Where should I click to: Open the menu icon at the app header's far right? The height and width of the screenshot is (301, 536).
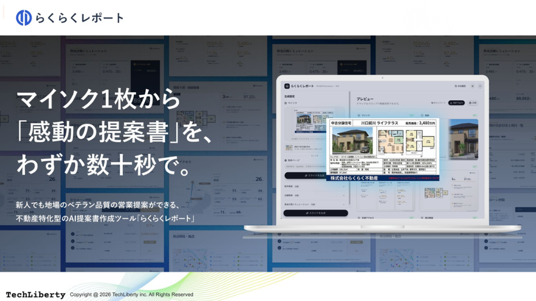click(480, 86)
